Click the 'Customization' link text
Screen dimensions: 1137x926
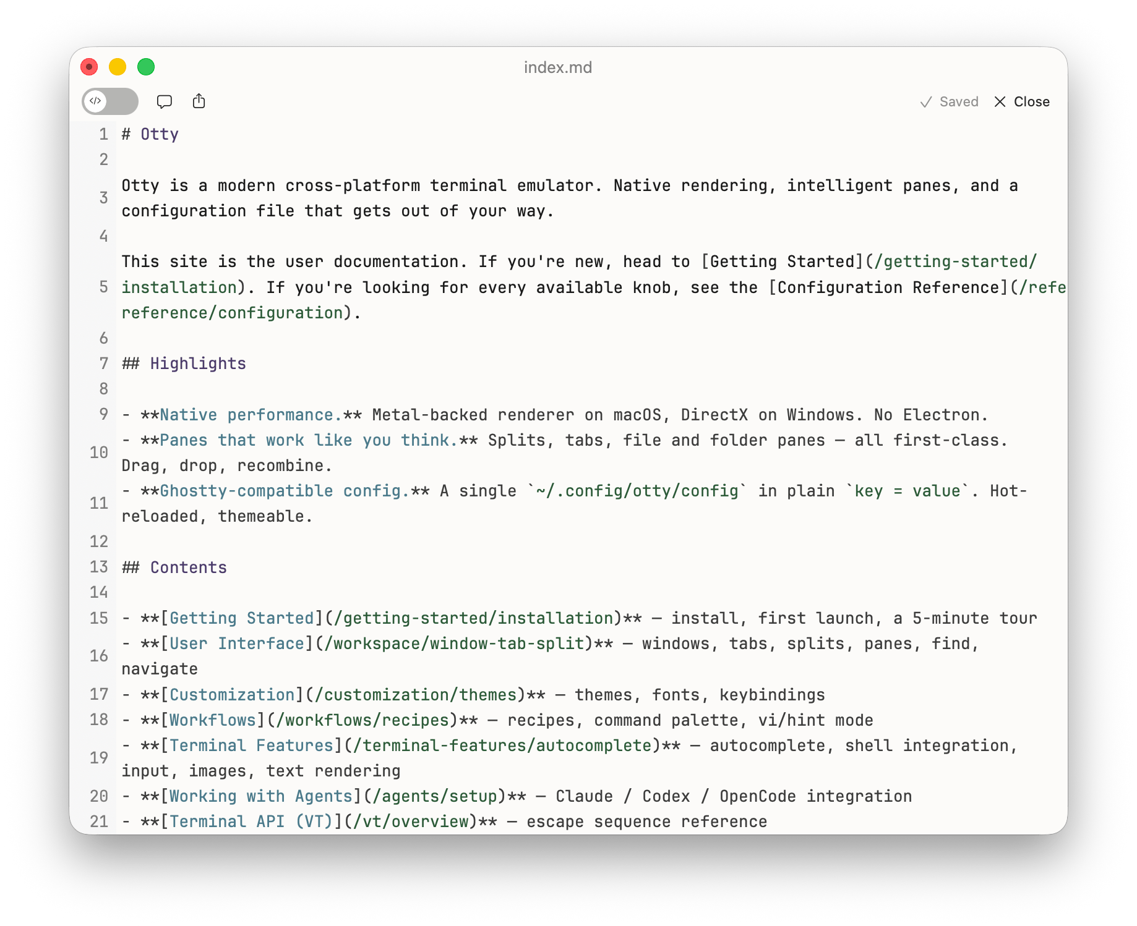(232, 695)
